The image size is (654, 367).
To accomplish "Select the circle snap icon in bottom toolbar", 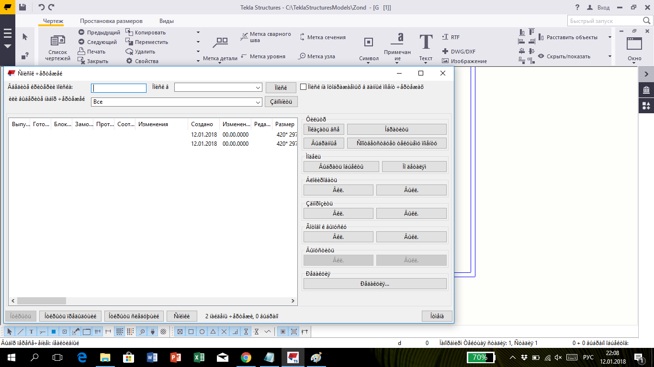I will (202, 331).
